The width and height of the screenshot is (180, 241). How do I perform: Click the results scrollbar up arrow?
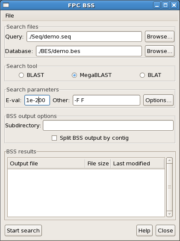pyautogui.click(x=169, y=161)
